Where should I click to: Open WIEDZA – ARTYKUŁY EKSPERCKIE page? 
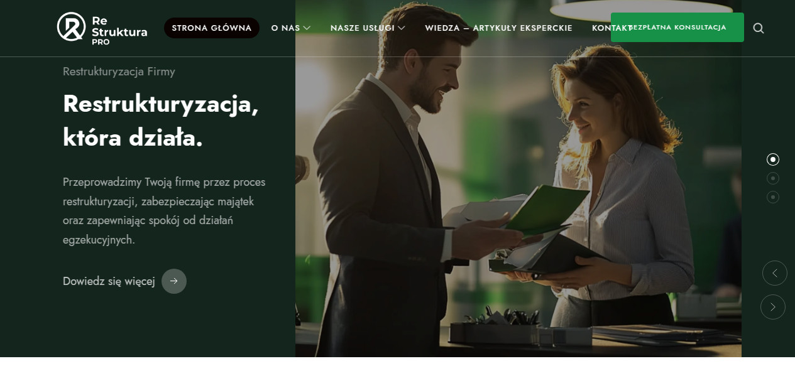tap(498, 28)
